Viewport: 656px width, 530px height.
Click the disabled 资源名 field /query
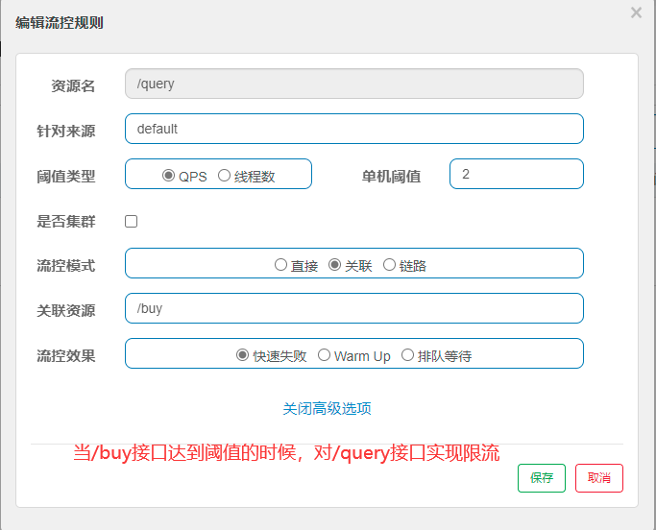coord(353,84)
